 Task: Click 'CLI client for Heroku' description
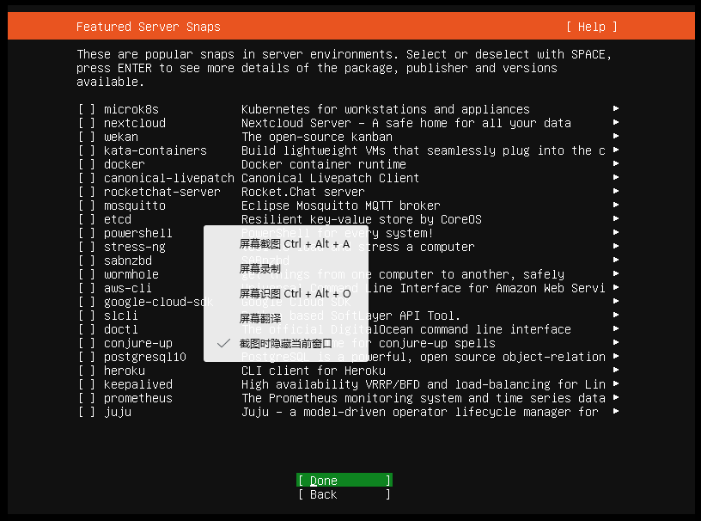click(314, 371)
